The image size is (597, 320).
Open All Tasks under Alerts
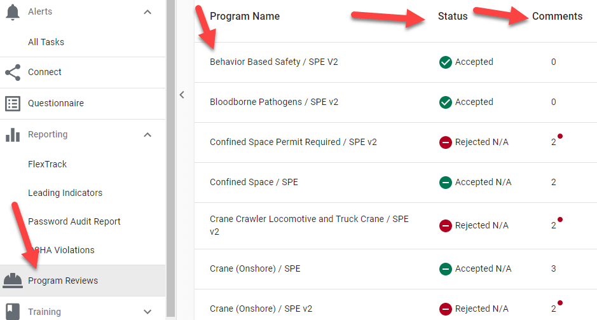point(46,42)
